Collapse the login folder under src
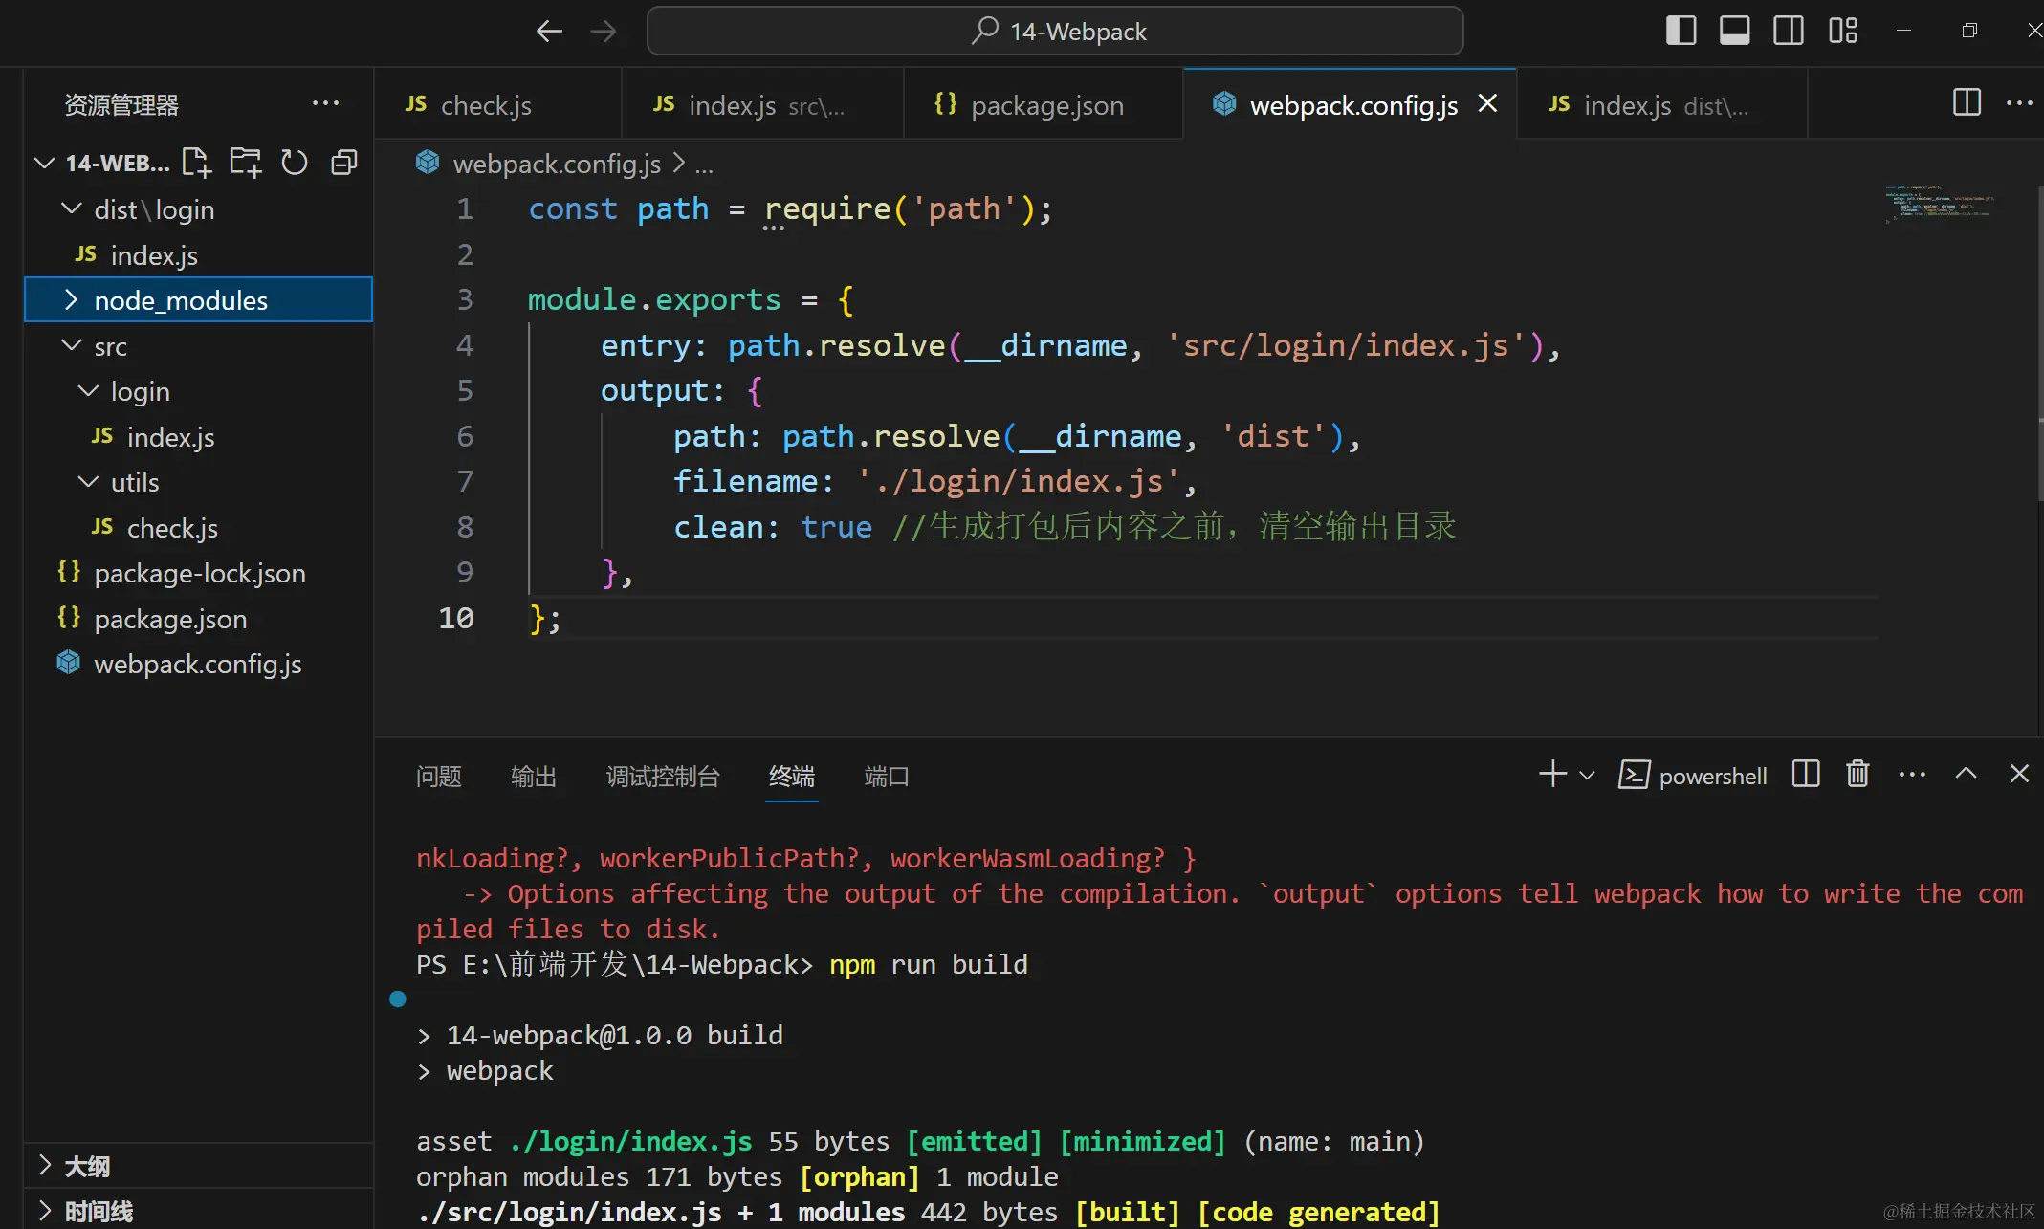The height and width of the screenshot is (1229, 2044). [87, 391]
